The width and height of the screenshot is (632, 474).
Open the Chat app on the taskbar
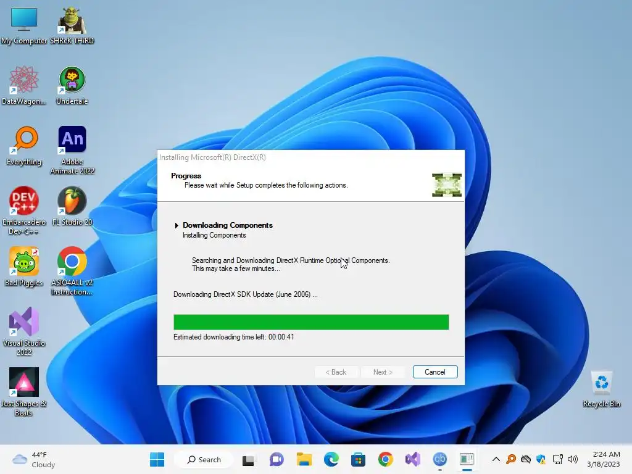pos(276,459)
